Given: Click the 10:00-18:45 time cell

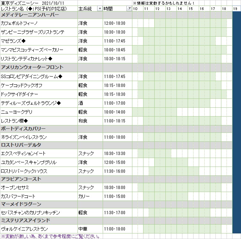Looking at the screenshot, I should tap(118, 50).
